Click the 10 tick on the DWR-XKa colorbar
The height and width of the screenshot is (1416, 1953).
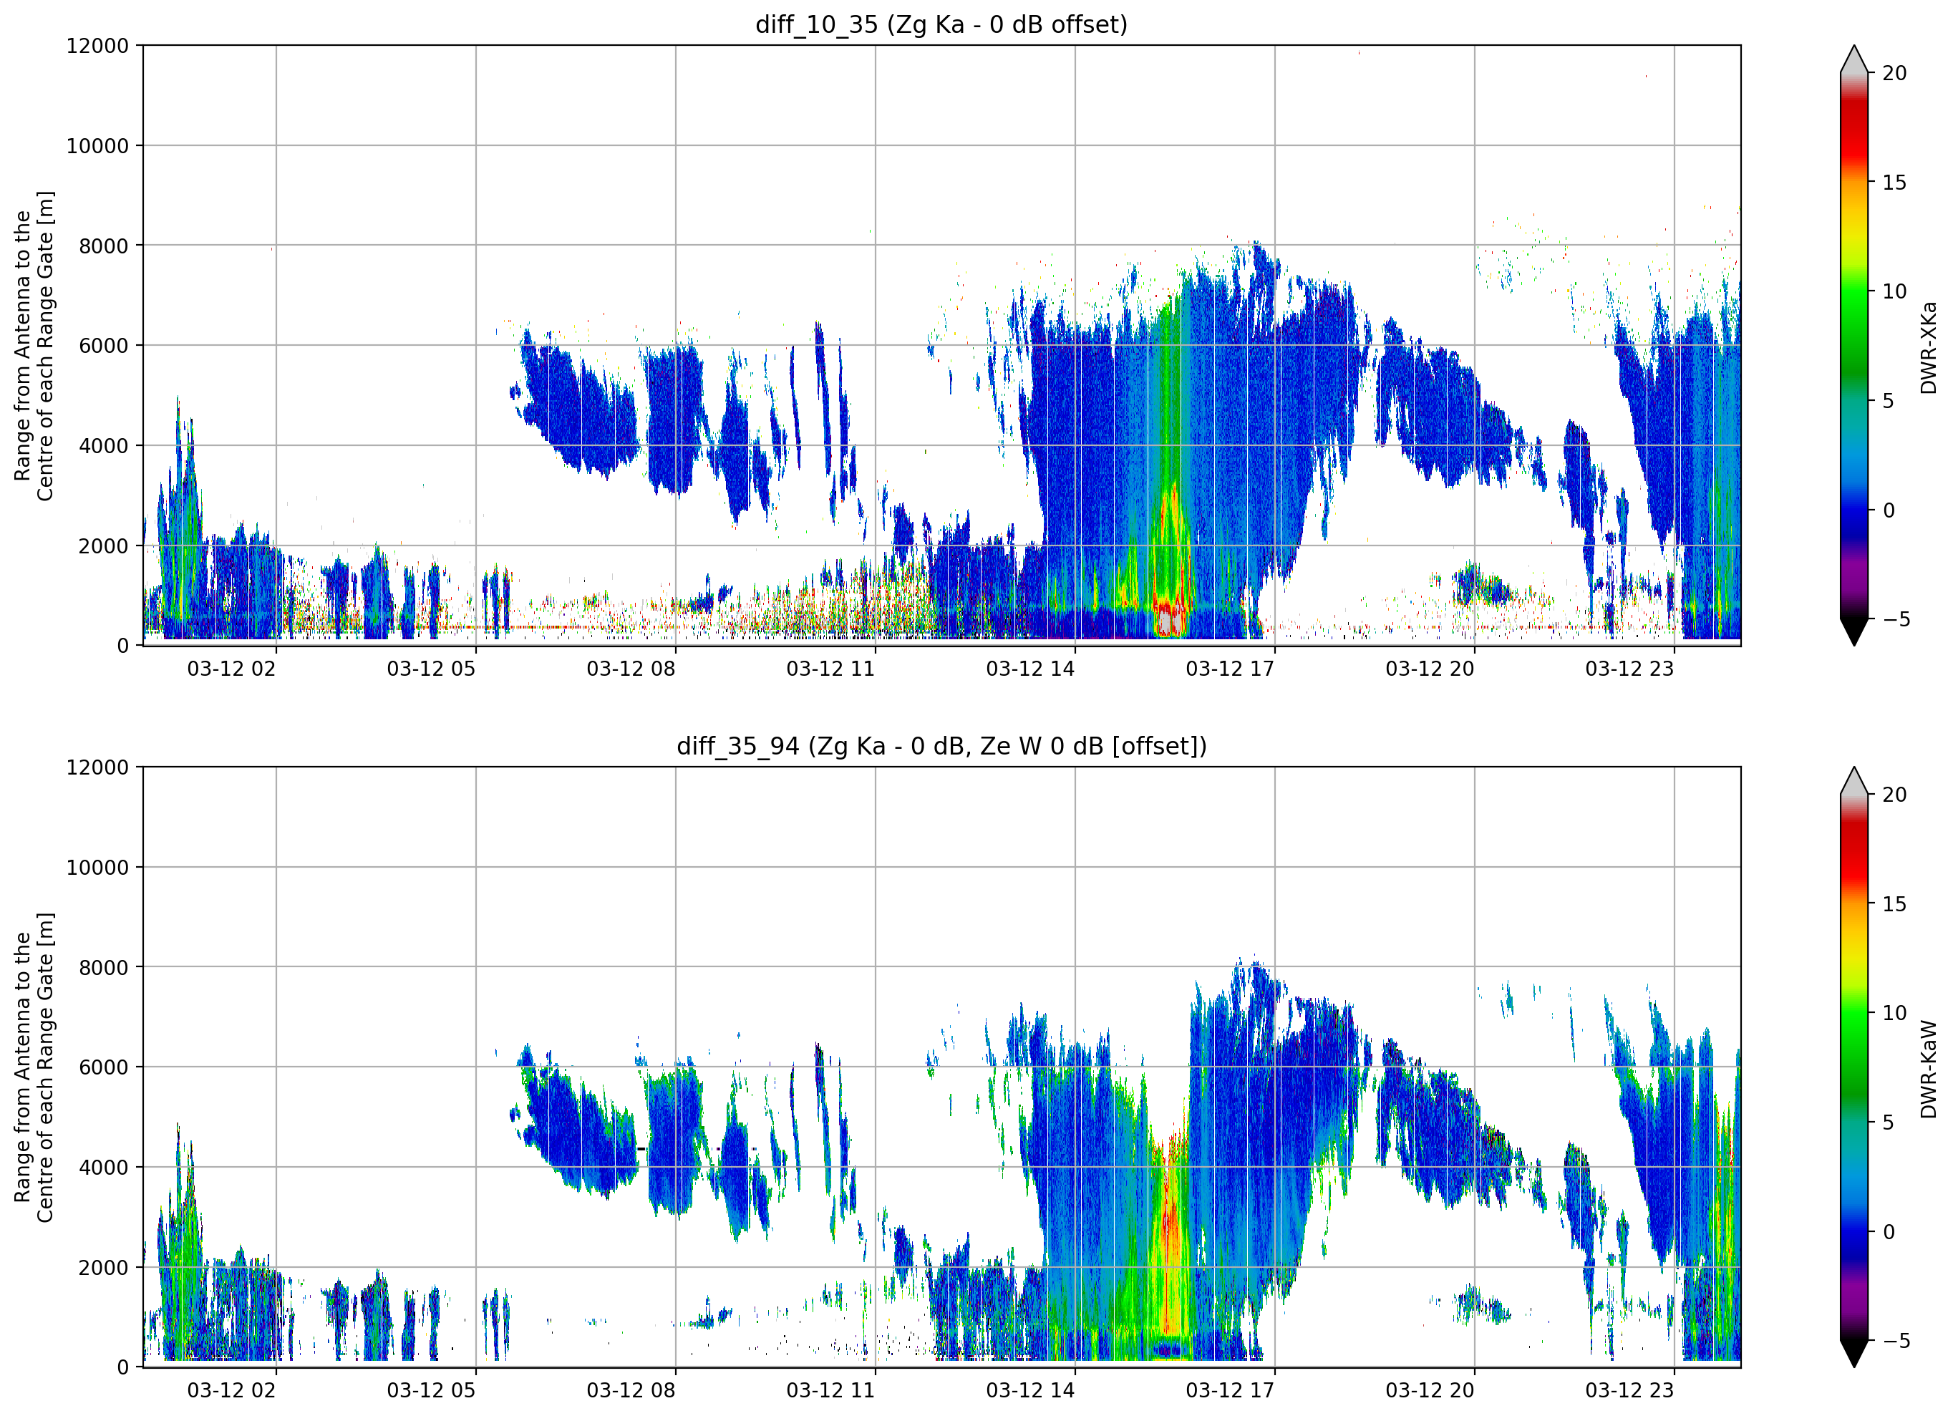(x=1894, y=291)
